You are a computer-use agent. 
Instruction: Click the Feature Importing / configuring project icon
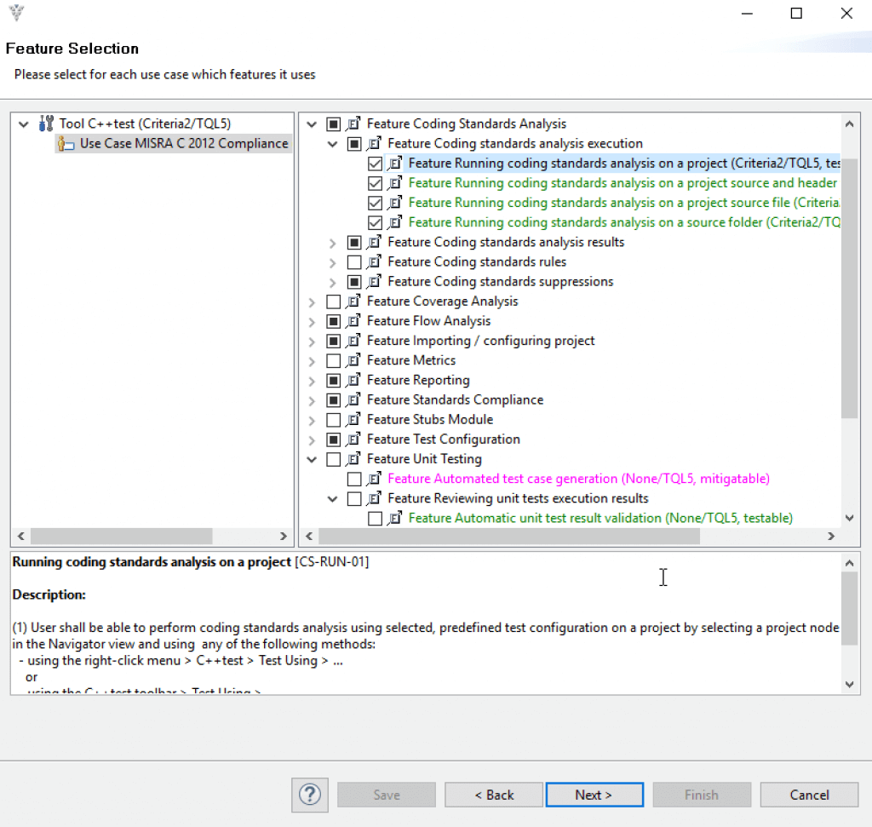coord(353,341)
